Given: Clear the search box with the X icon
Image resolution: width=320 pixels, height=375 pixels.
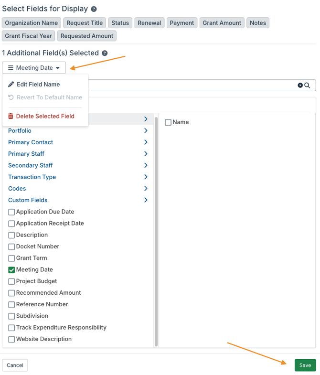Looking at the screenshot, I should (300, 86).
